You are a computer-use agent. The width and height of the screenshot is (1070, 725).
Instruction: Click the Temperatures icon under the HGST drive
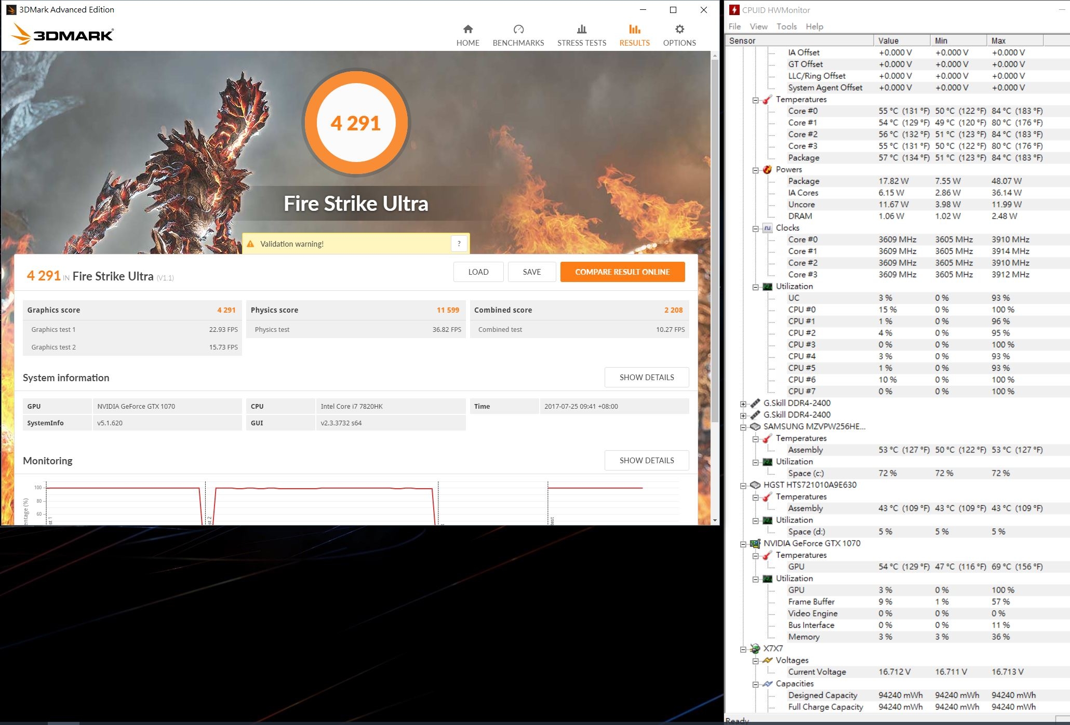[x=767, y=496]
